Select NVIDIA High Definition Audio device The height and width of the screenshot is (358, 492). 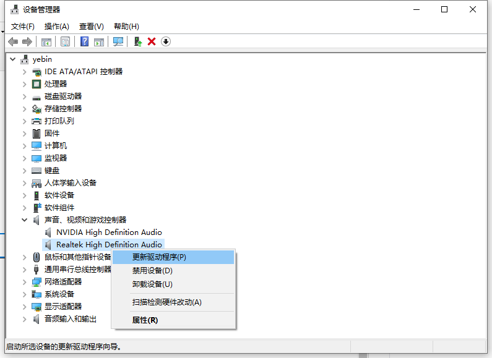point(109,232)
